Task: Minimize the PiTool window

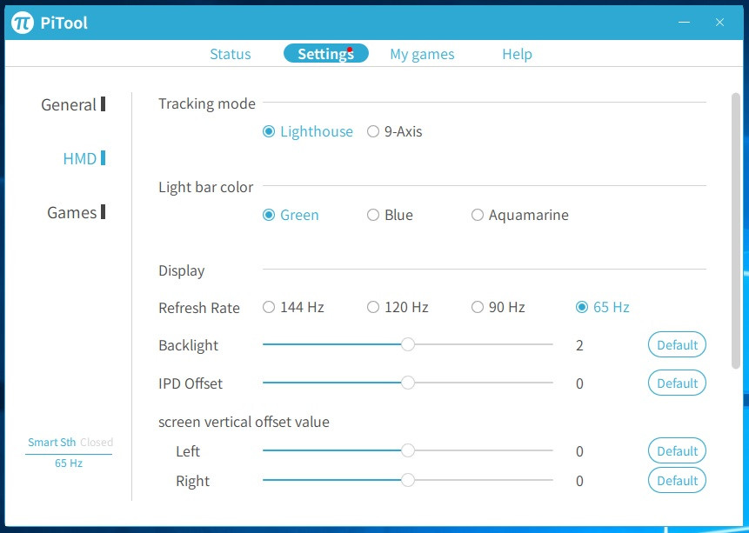Action: point(685,23)
